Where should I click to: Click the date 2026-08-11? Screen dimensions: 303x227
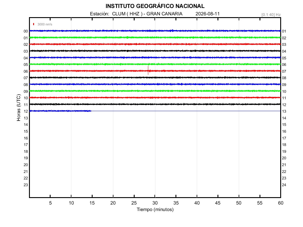207,14
